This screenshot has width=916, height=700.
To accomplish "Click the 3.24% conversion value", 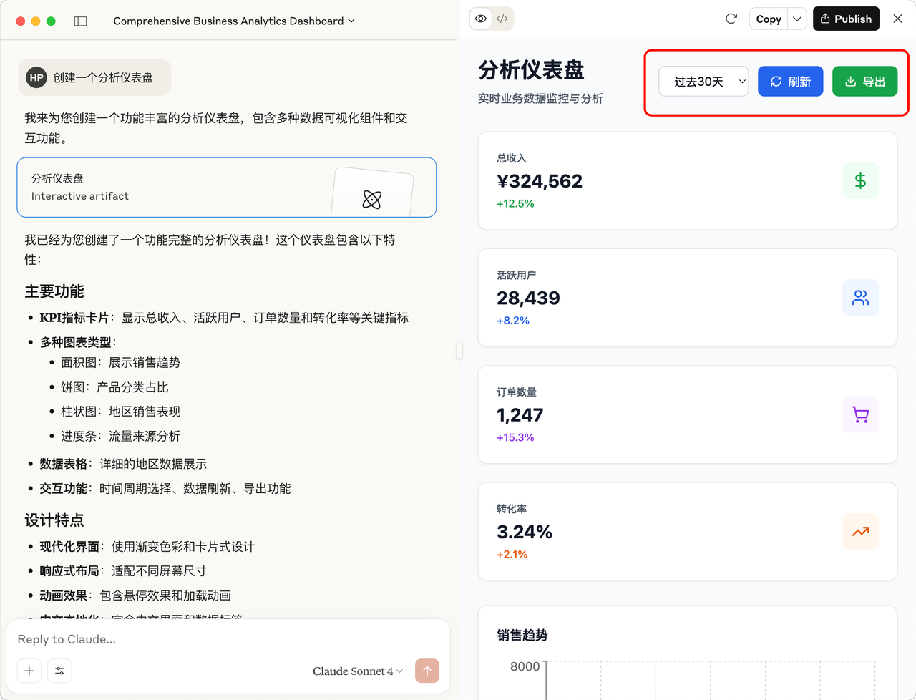I will tap(525, 532).
